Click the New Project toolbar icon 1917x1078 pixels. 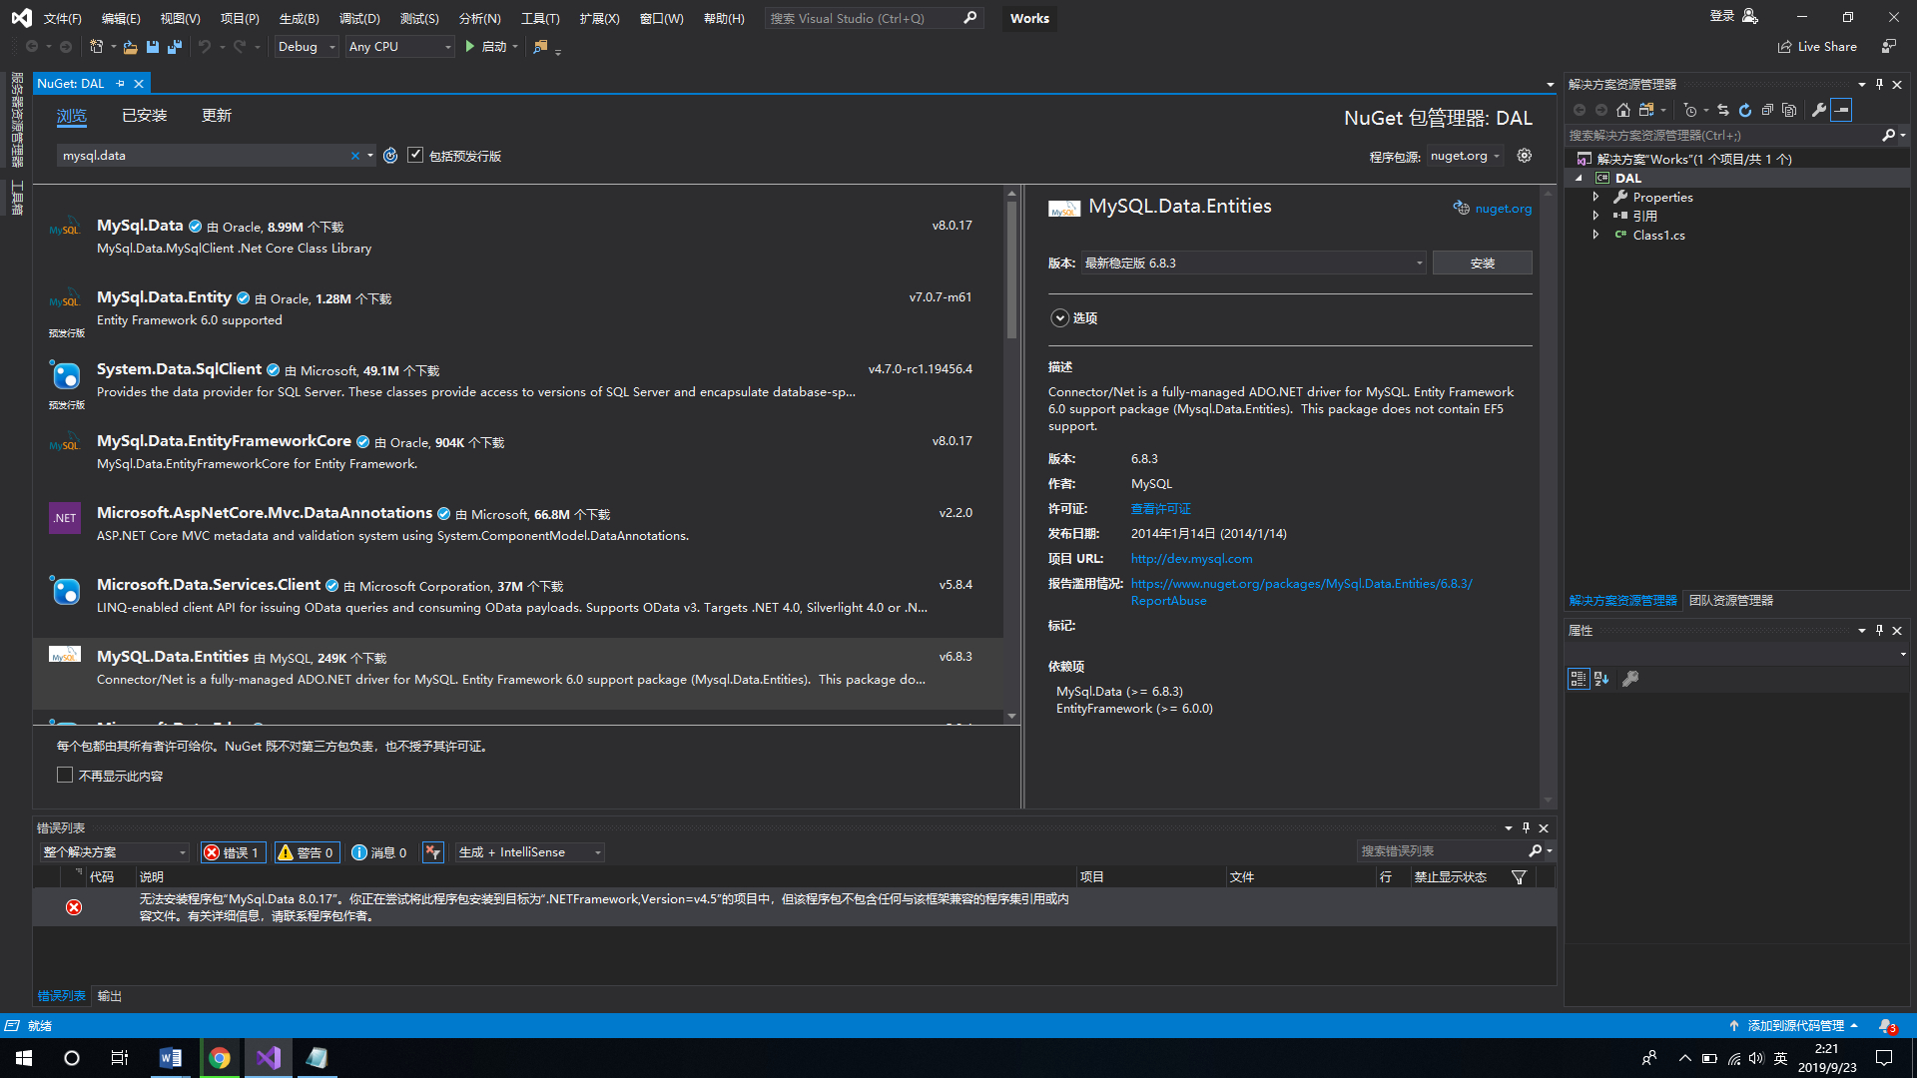coord(97,47)
